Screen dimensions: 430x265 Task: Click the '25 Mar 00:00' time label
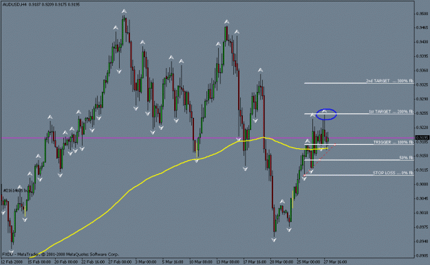pyautogui.click(x=308, y=262)
